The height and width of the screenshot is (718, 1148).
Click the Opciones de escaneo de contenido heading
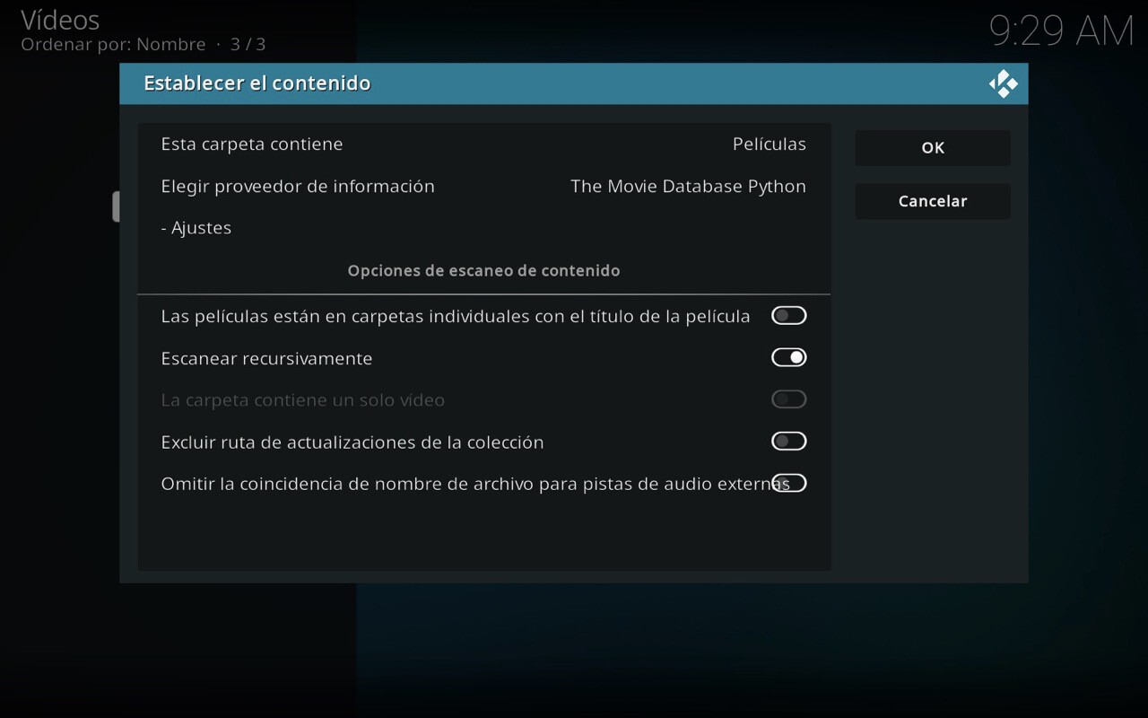click(x=484, y=270)
